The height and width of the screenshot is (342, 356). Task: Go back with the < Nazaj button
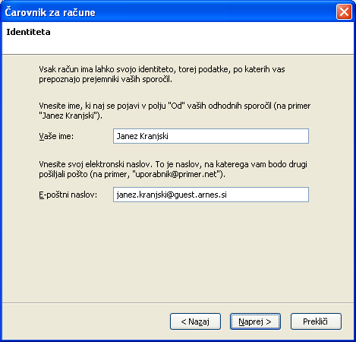pos(195,321)
